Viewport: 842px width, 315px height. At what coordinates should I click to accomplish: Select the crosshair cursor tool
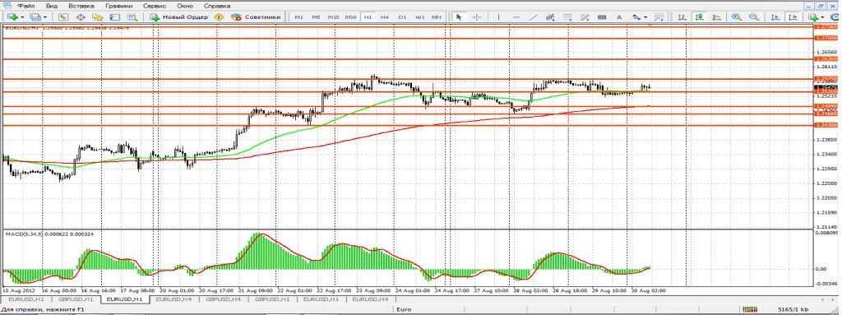pos(476,17)
